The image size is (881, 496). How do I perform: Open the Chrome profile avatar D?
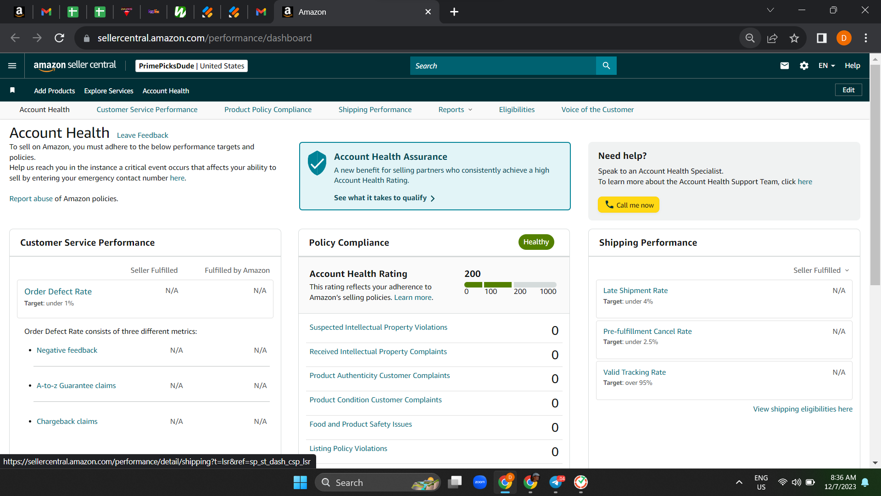coord(844,38)
